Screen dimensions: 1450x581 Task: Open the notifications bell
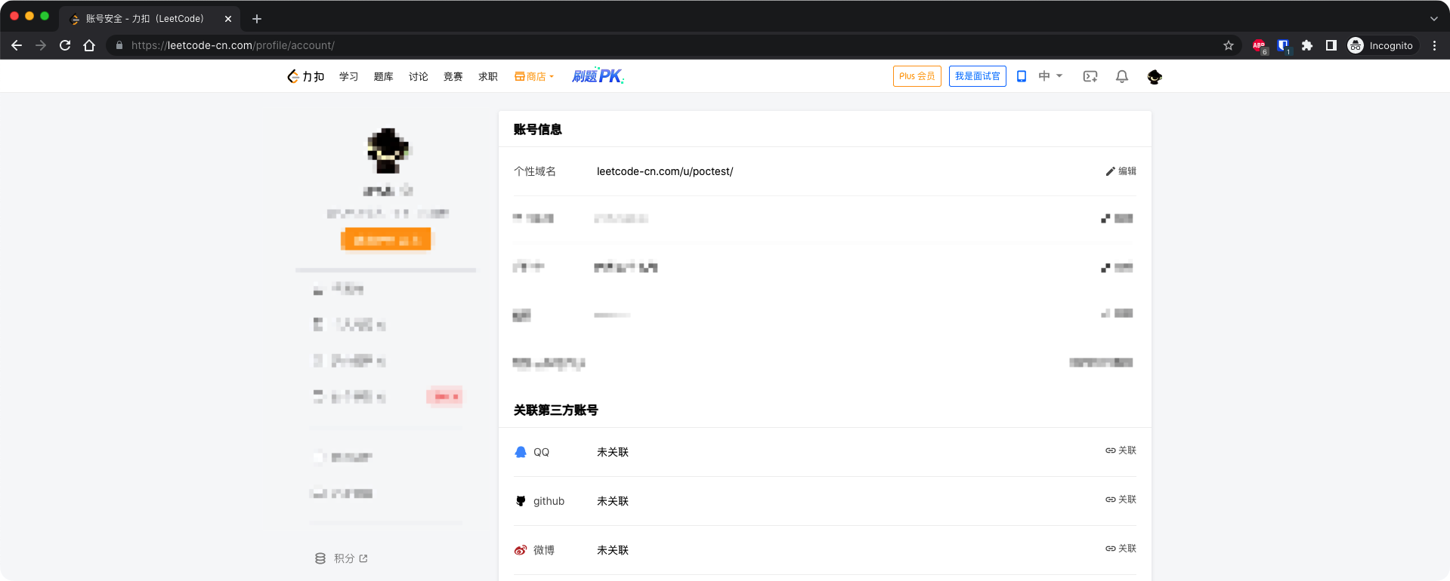1122,76
